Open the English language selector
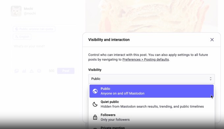Screen dimensions: 224x129 click(x=22, y=37)
